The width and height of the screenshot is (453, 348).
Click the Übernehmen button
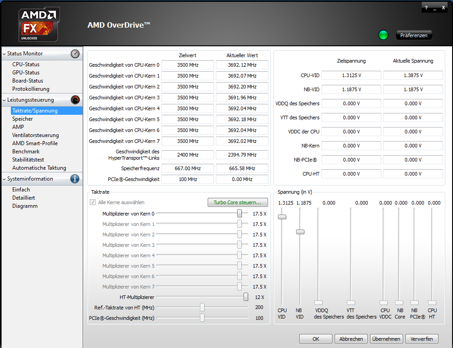click(386, 339)
